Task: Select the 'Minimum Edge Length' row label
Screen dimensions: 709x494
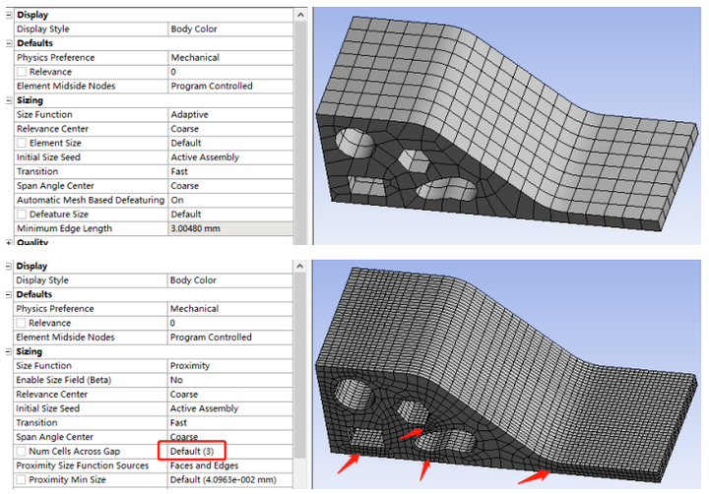Action: click(64, 228)
